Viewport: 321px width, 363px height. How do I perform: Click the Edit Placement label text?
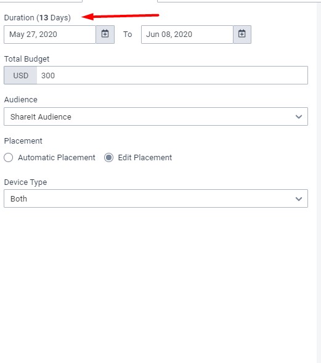[x=145, y=158]
